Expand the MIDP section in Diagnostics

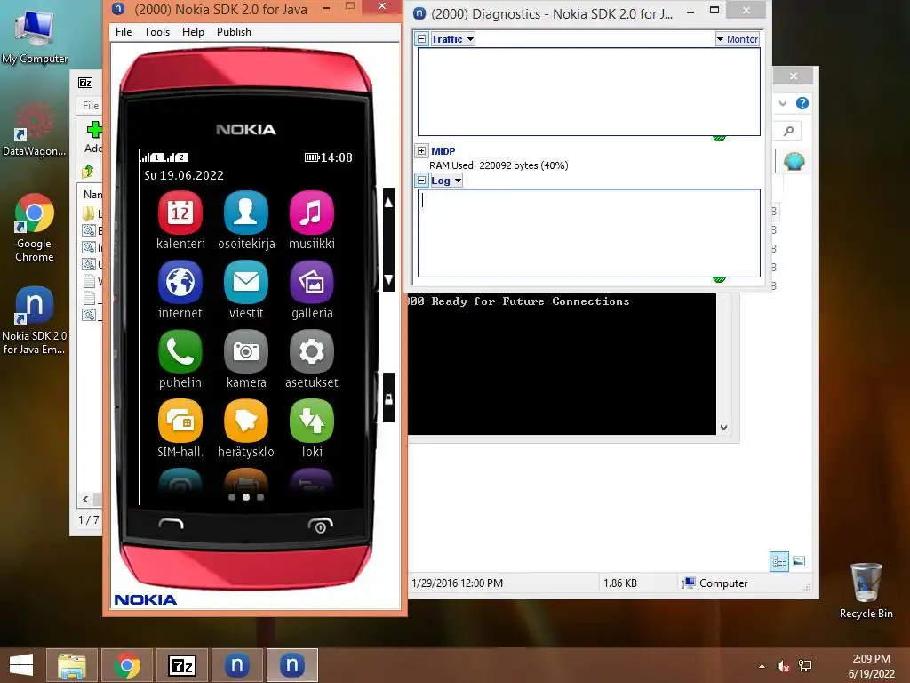[x=422, y=151]
